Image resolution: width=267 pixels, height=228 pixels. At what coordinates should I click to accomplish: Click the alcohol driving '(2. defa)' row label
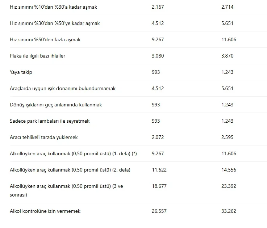70,170
